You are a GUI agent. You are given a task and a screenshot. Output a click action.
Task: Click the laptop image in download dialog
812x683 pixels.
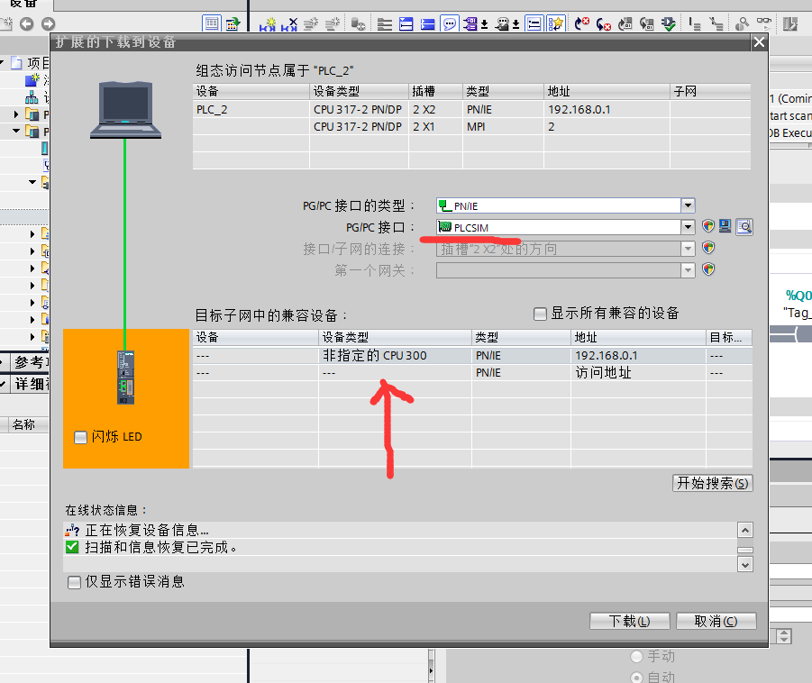(126, 110)
